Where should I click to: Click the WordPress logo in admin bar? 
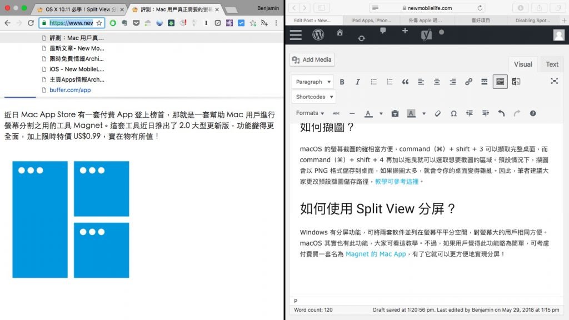[x=318, y=34]
